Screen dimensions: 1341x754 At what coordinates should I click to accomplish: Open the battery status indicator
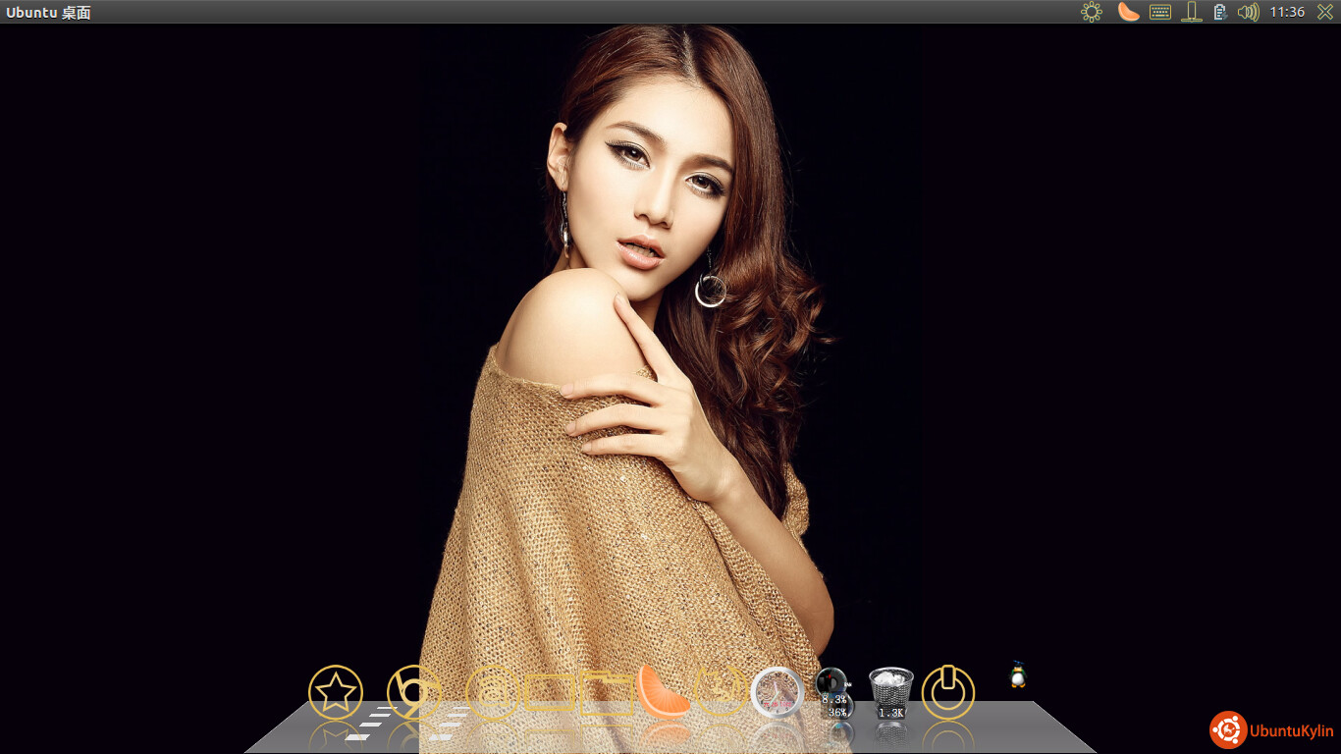click(1220, 12)
